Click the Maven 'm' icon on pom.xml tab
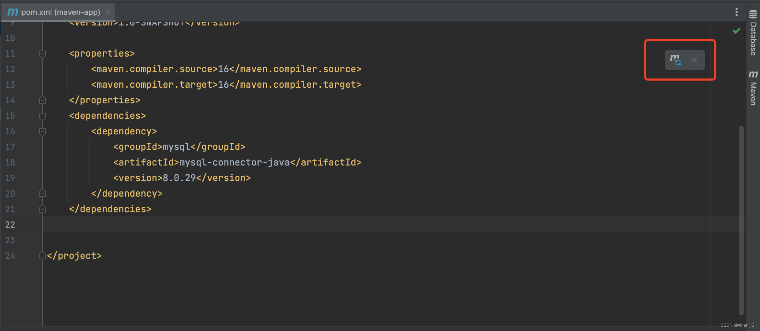 (13, 12)
